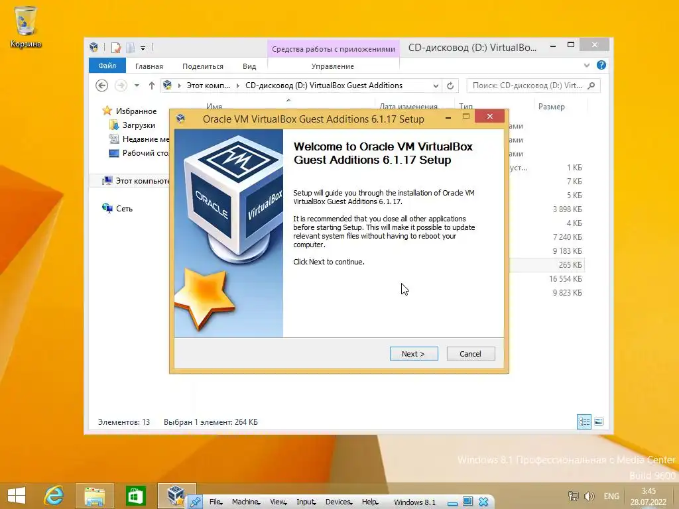679x509 pixels.
Task: Click Properties icon in quick access toolbar
Action: pyautogui.click(x=115, y=47)
